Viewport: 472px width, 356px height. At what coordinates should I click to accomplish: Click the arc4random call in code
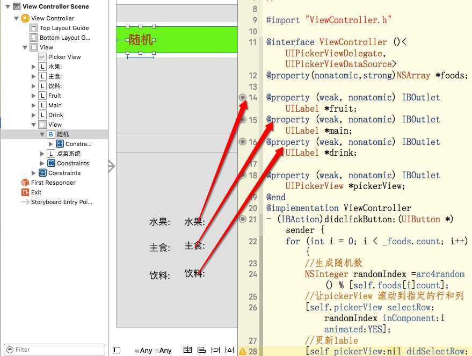pyautogui.click(x=440, y=274)
